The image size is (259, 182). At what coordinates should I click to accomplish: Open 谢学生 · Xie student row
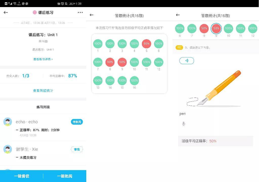pos(43,153)
